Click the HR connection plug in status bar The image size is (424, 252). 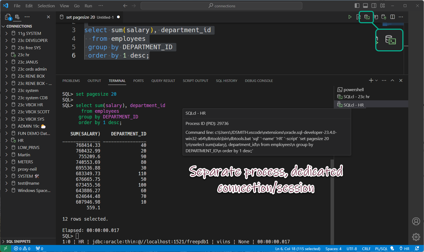pos(404,248)
